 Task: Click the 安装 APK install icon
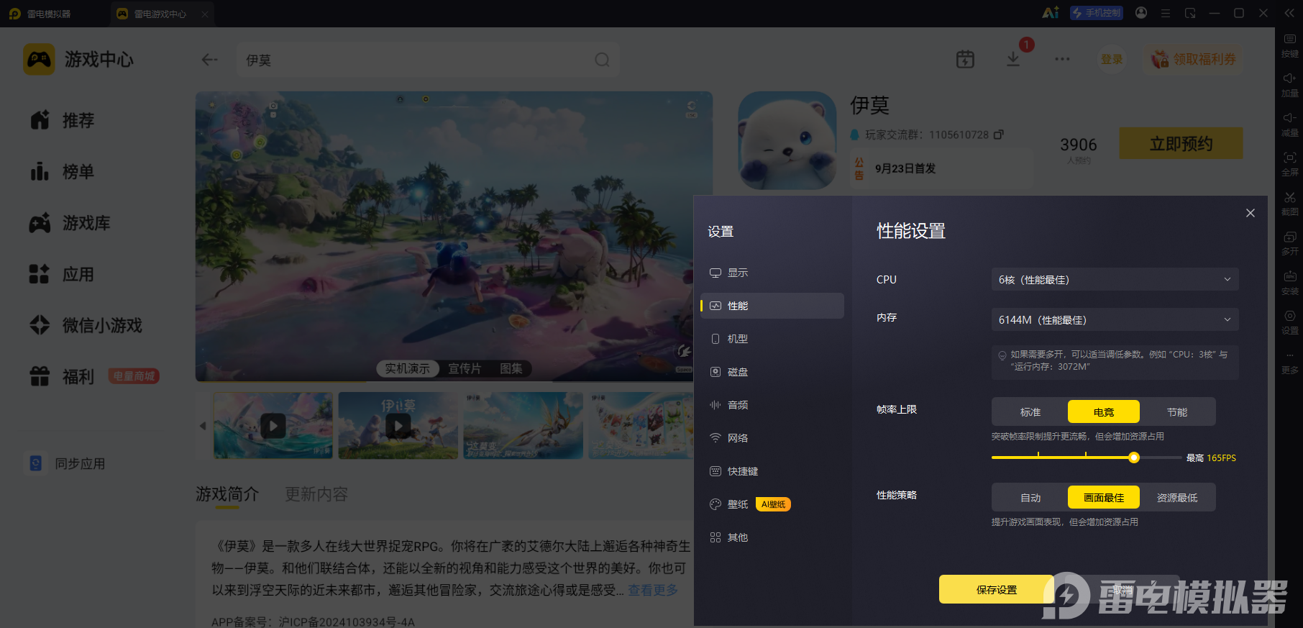coord(1289,283)
